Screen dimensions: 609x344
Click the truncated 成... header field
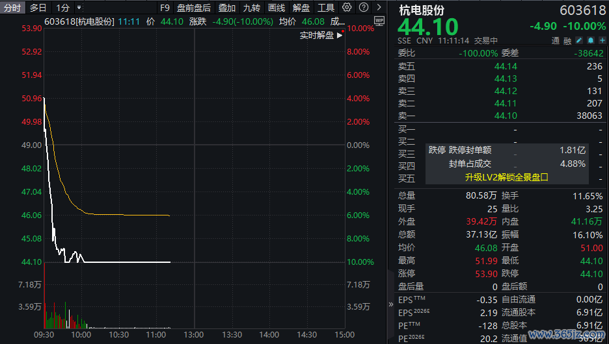tap(337, 21)
